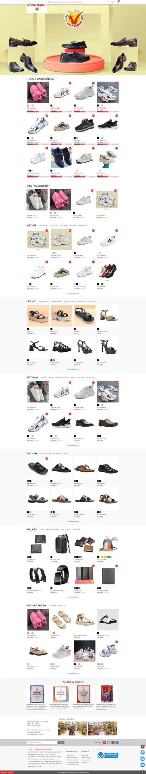Open the YouTube social icon in footer
This screenshot has height=774, width=146.
tap(105, 742)
